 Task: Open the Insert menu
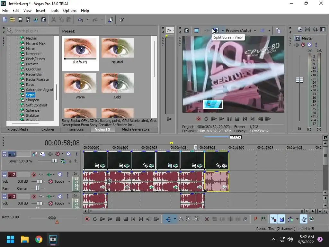click(x=40, y=11)
